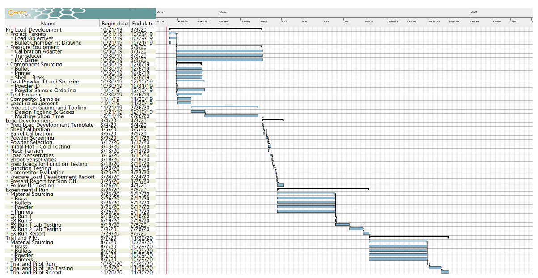
Task: Click the bullet icon next to Follow Up Testing
Action: coord(8,184)
